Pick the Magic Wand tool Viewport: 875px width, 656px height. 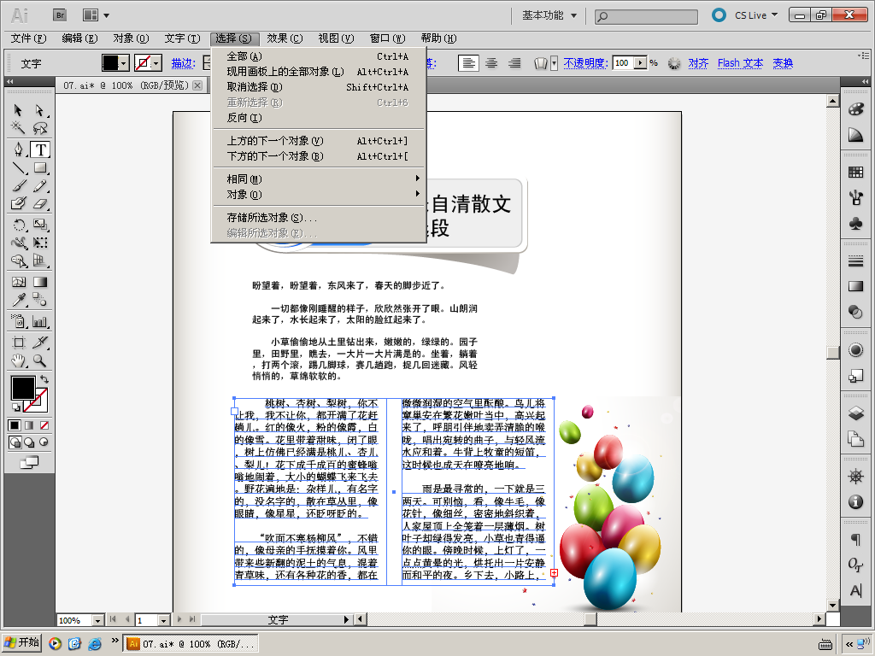(19, 128)
